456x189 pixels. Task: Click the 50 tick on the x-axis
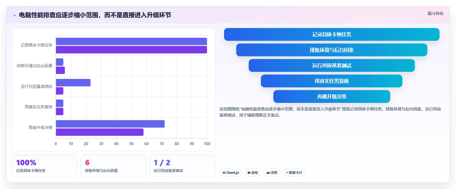[x=131, y=144]
